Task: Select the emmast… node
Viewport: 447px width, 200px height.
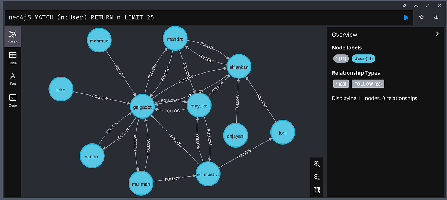Action: pos(208,174)
